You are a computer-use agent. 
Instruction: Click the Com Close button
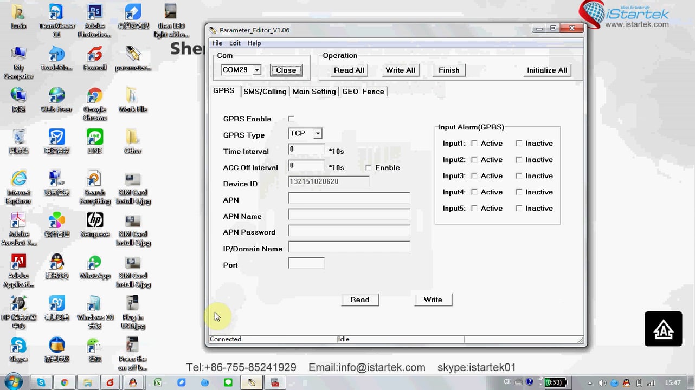[x=286, y=70]
